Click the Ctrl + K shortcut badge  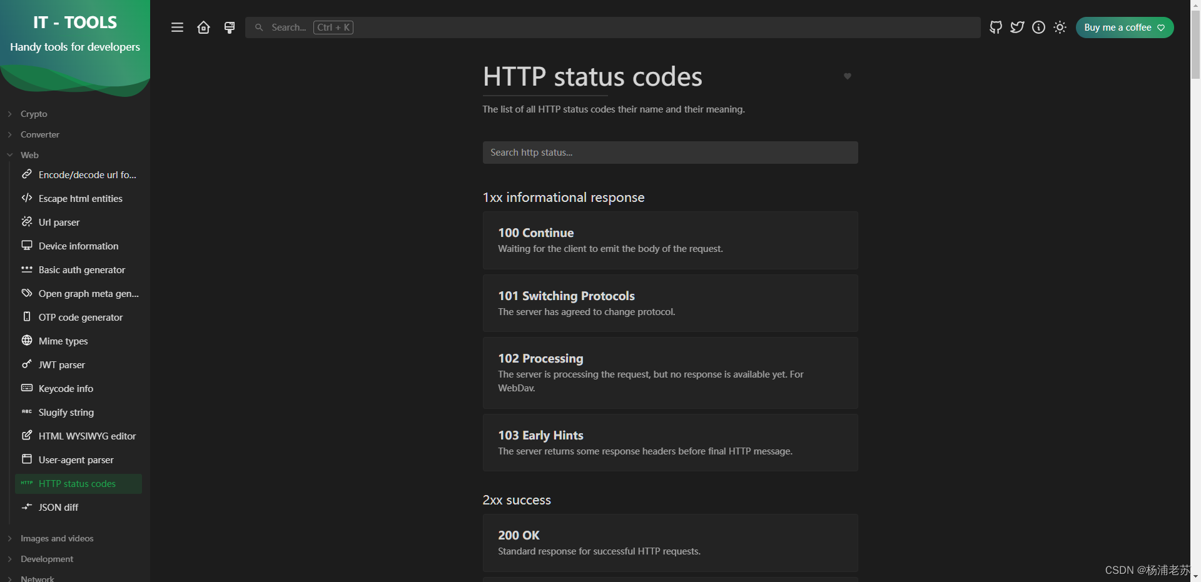pyautogui.click(x=333, y=28)
